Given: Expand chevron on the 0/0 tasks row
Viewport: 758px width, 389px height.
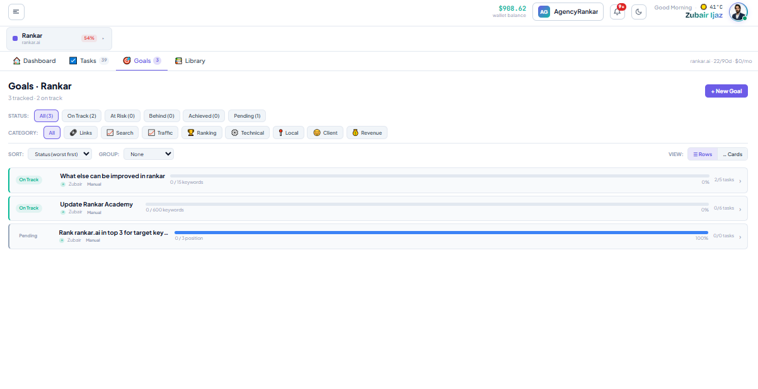Looking at the screenshot, I should pyautogui.click(x=740, y=237).
